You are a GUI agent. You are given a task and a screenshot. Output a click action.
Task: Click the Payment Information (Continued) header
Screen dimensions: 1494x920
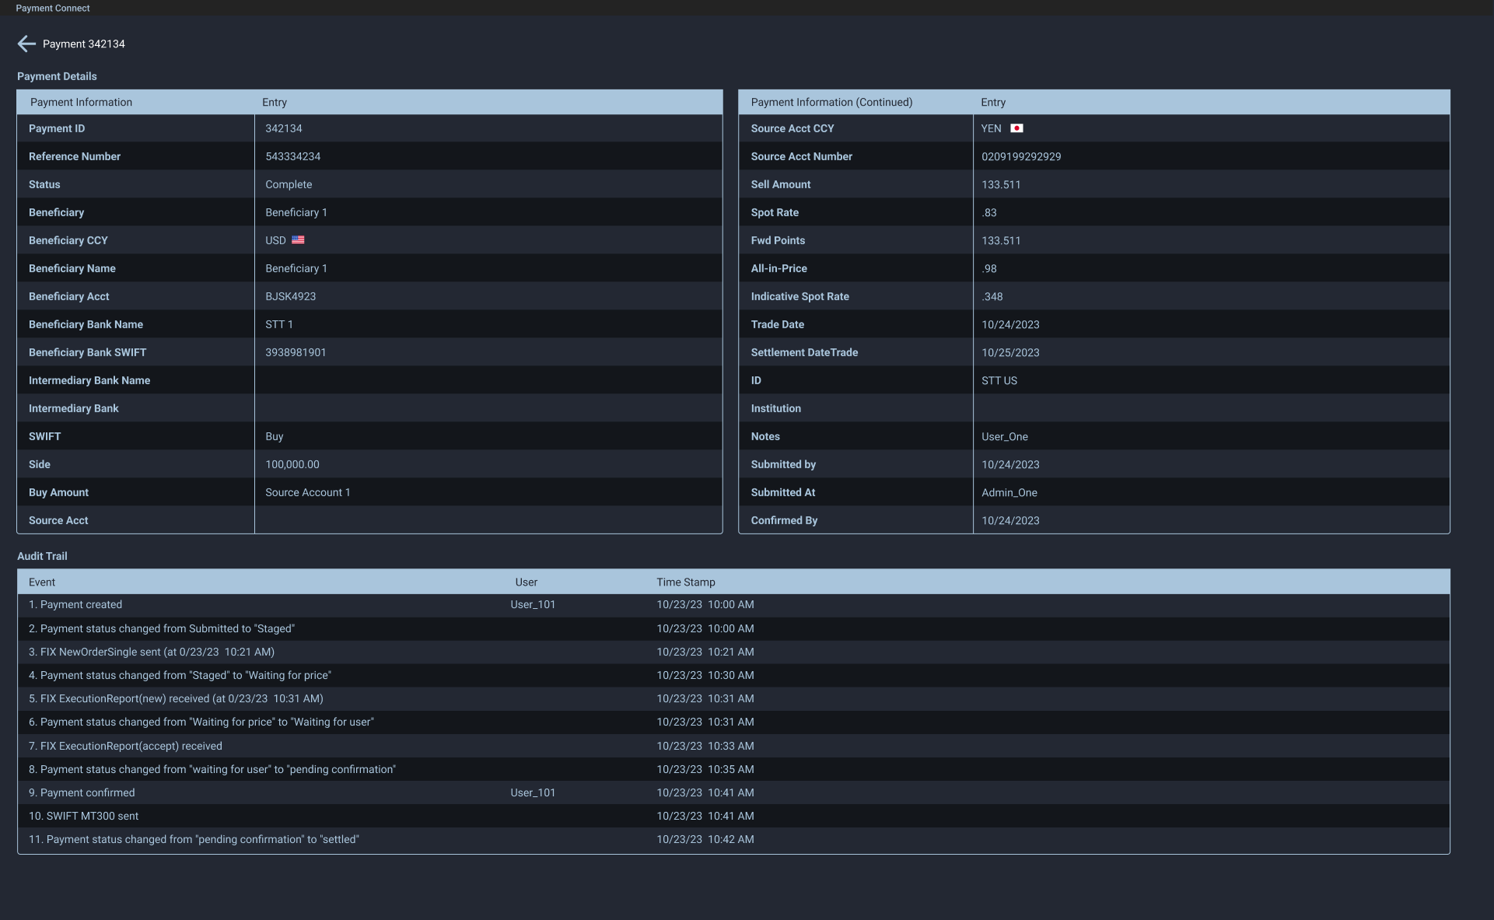pyautogui.click(x=831, y=102)
